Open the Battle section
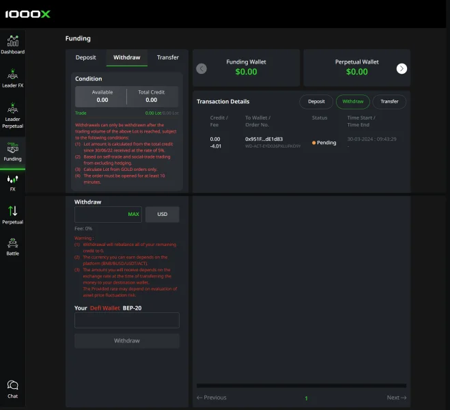450x410 pixels. coord(12,246)
